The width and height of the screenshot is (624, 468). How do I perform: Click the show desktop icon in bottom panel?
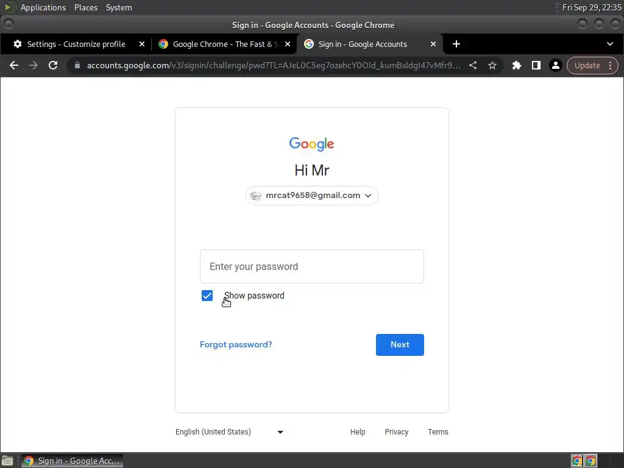7,461
